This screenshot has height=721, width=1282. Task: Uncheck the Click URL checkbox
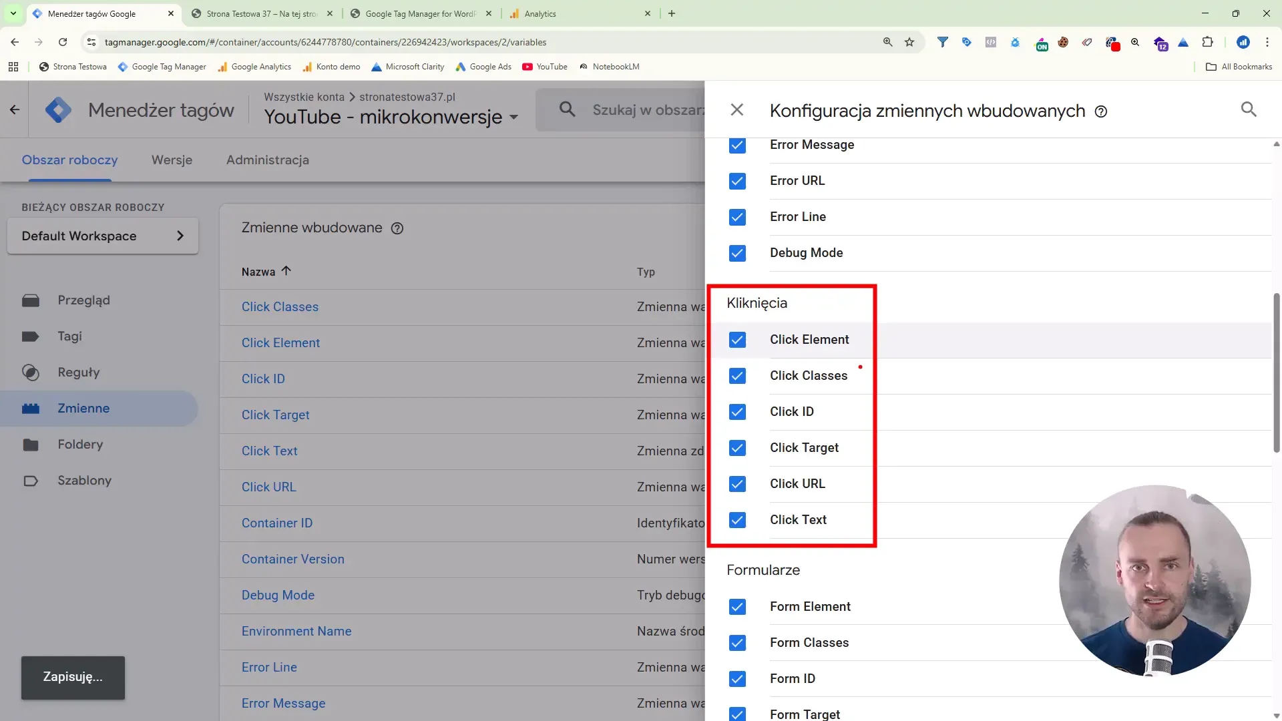coord(737,484)
